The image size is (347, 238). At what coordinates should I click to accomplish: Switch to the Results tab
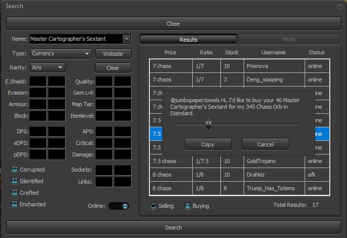tap(188, 40)
